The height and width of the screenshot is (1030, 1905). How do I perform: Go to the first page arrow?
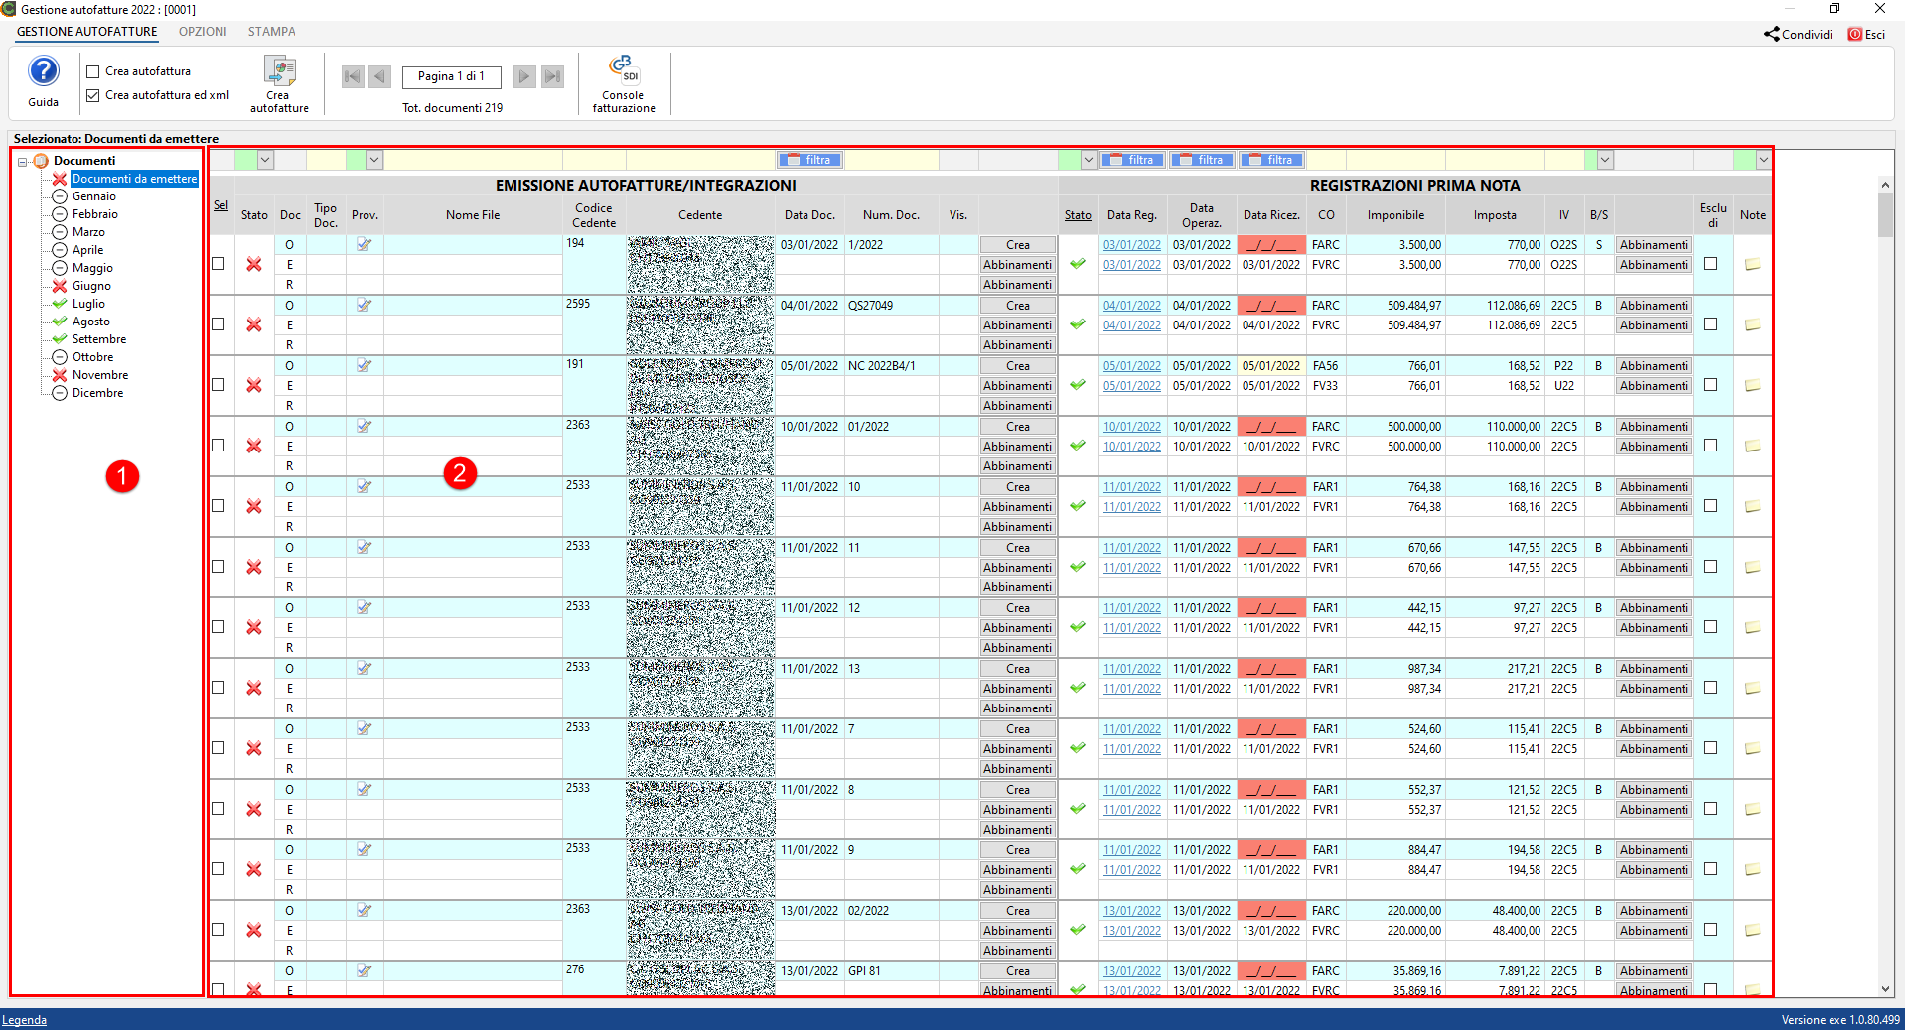click(x=352, y=76)
